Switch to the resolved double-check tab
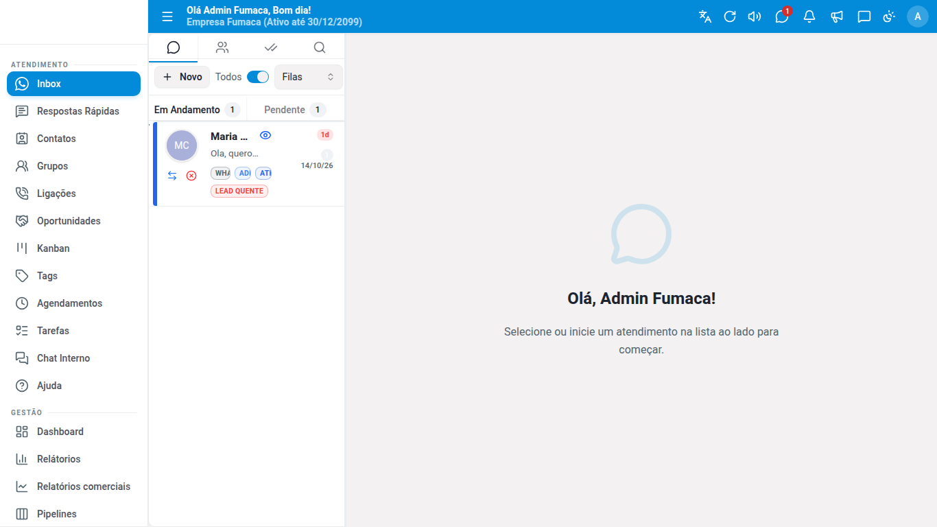 [x=271, y=47]
